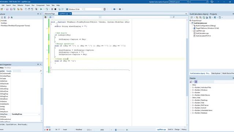Open the Tools menu
Image resolution: width=234 pixels, height=132 pixels.
48,5
